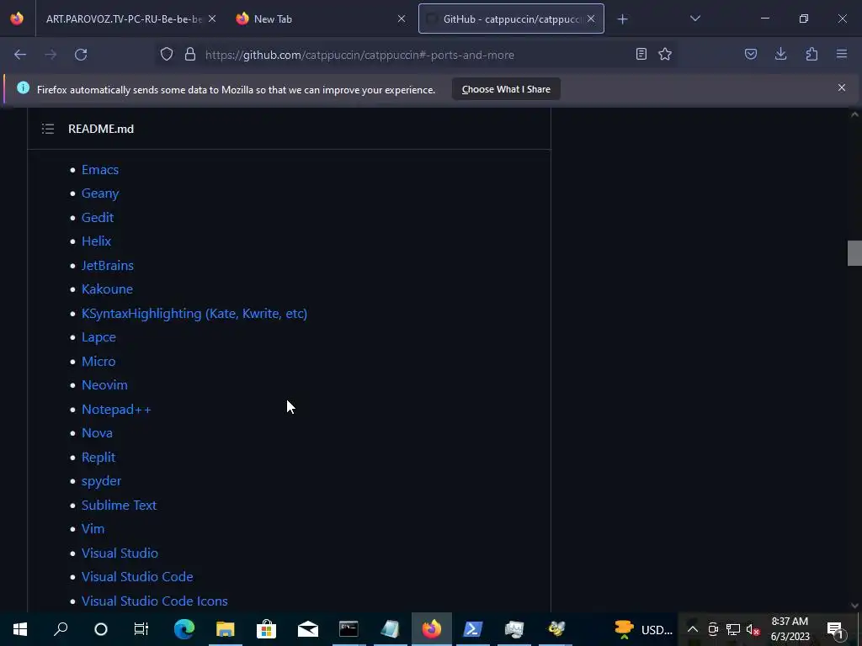
Task: Open the Sublime Text port link
Action: click(x=119, y=505)
